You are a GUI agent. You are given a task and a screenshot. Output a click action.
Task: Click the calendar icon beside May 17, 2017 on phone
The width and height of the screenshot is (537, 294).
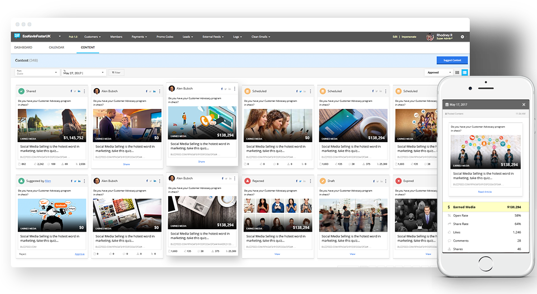[x=447, y=104]
